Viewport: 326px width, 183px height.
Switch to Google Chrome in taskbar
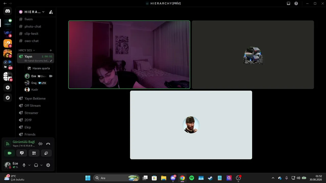[182, 178]
